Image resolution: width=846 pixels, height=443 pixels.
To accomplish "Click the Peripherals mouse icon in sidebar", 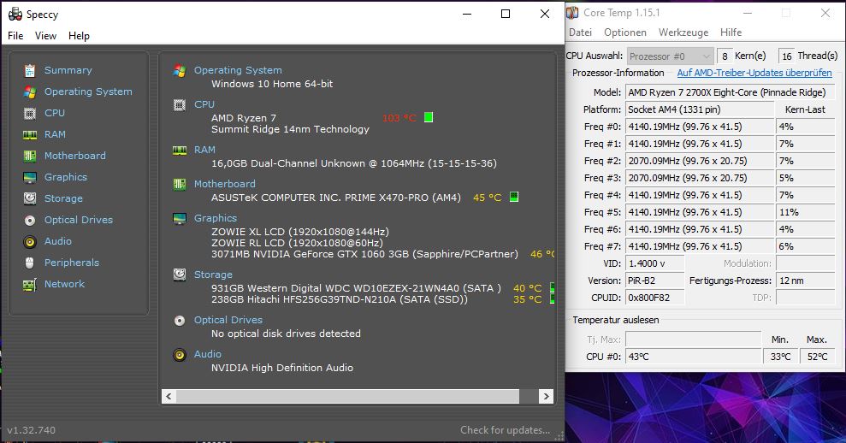I will pos(30,263).
